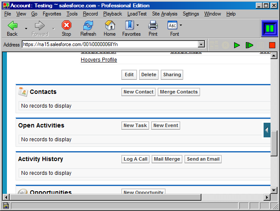Click the New Opportunity button
The image size is (280, 211).
pyautogui.click(x=143, y=192)
